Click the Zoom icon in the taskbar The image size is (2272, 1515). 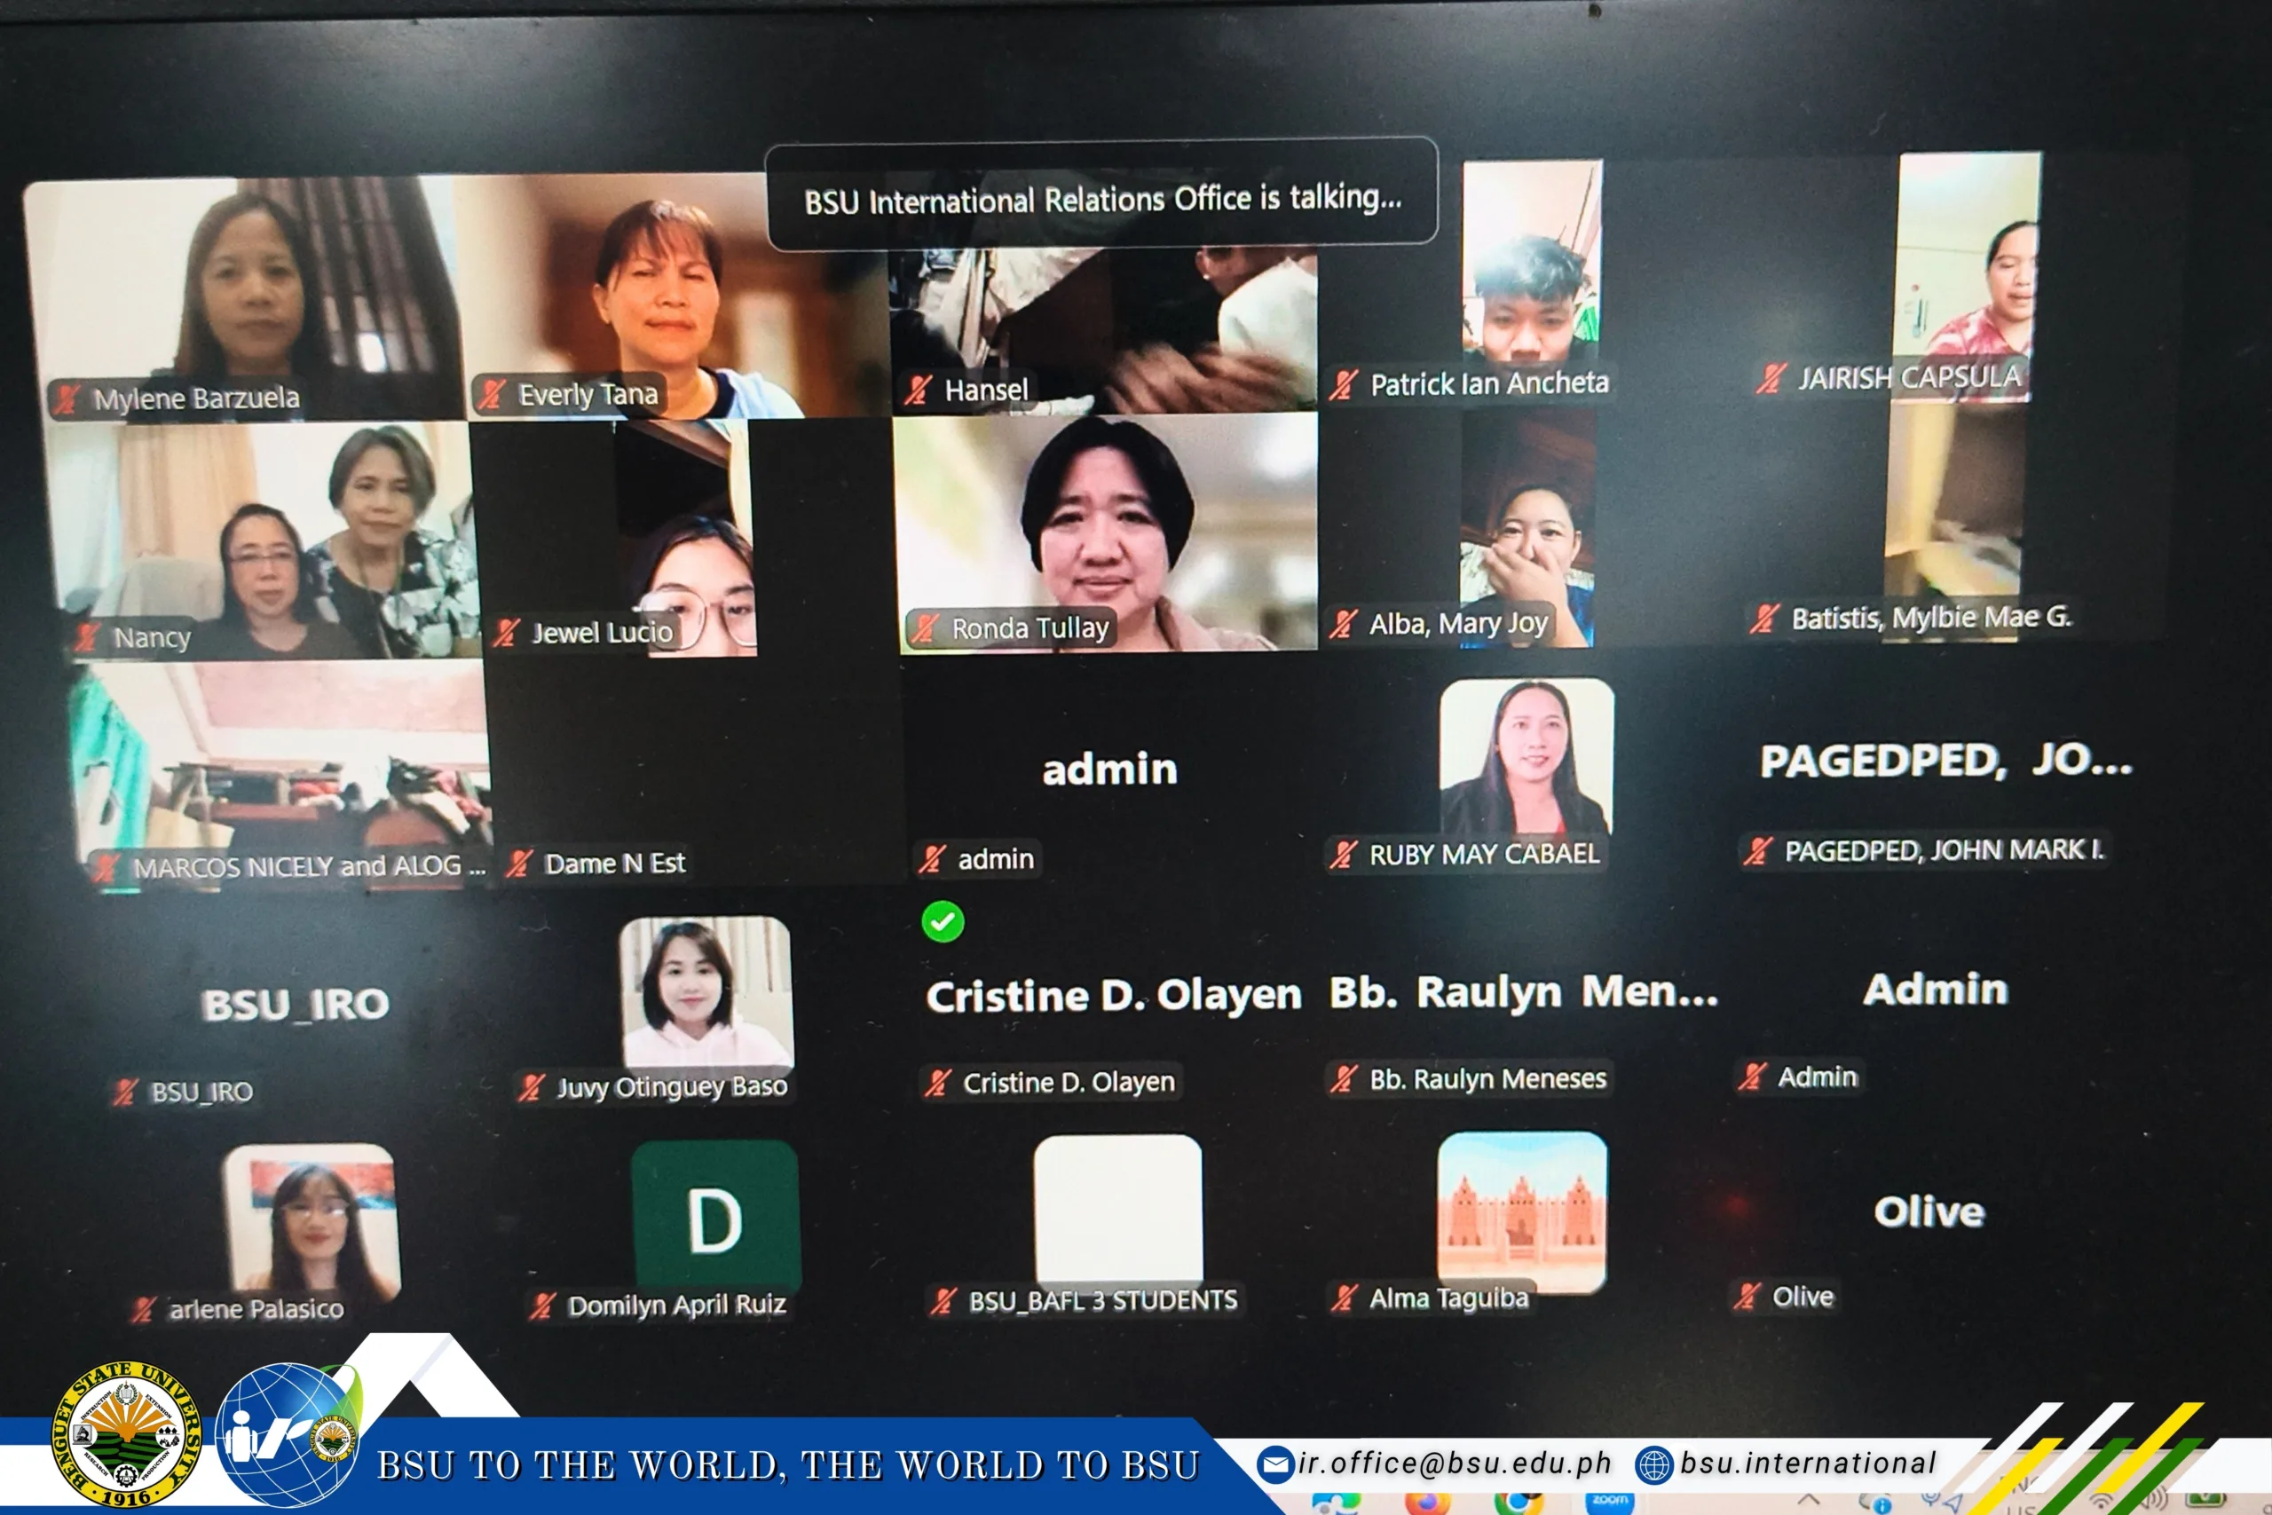[x=1609, y=1502]
